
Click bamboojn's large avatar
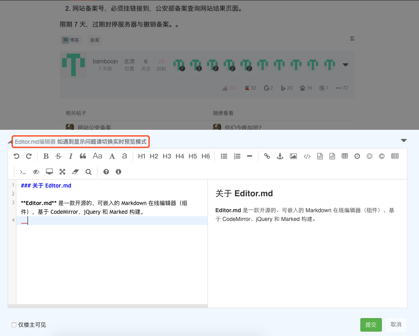[x=73, y=65]
